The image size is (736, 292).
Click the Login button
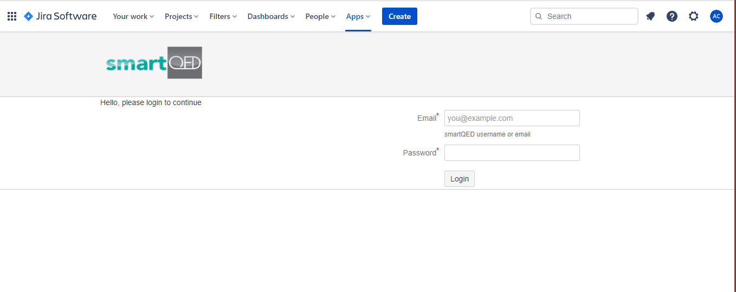tap(460, 179)
